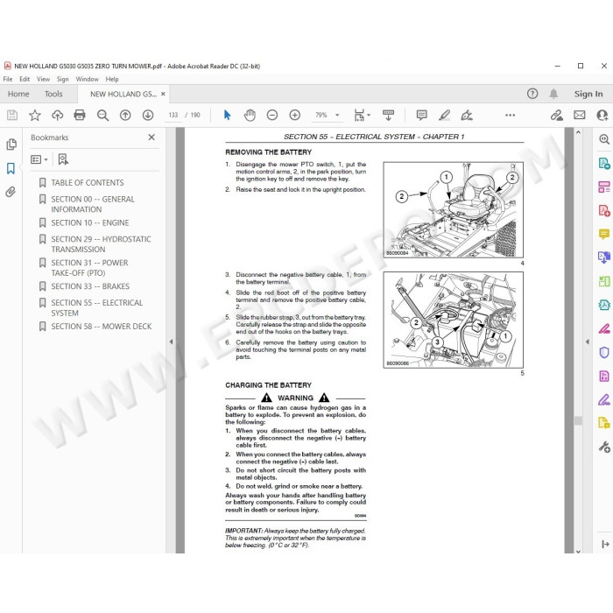Viewport: 613px width, 613px height.
Task: Select the highlight pen tool
Action: (x=444, y=115)
